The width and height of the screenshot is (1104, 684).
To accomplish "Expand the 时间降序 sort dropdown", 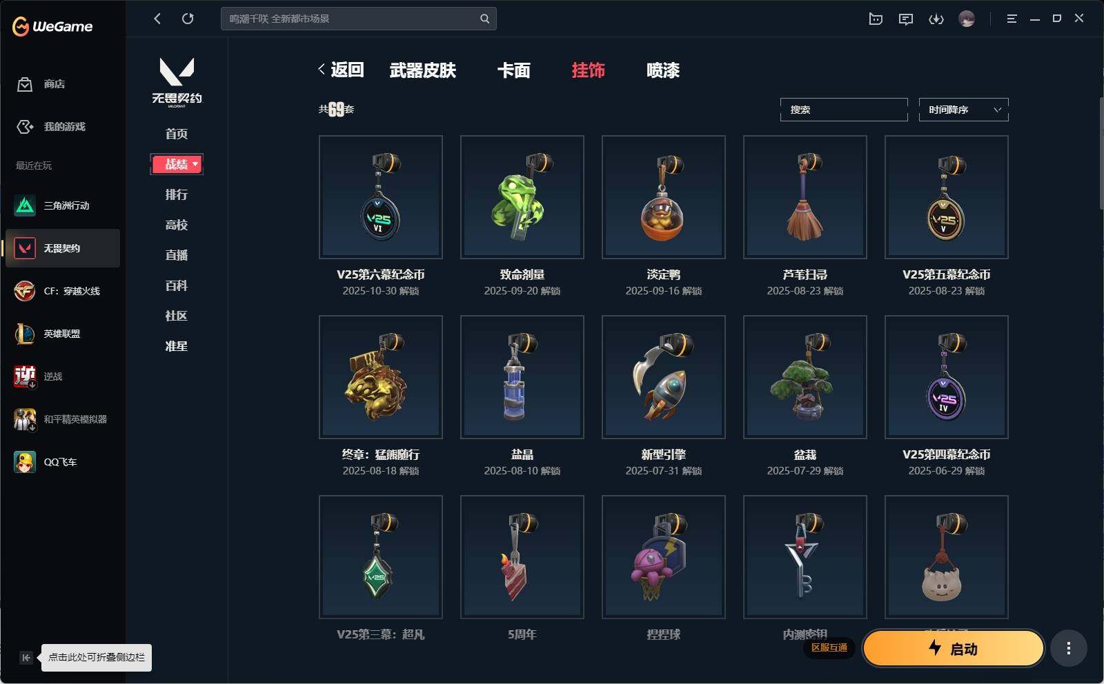I will click(x=963, y=110).
